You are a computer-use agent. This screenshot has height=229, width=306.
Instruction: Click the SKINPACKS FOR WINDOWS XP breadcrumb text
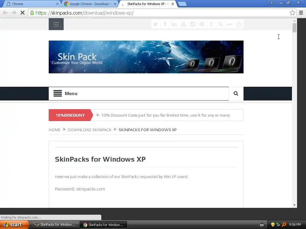click(x=148, y=130)
